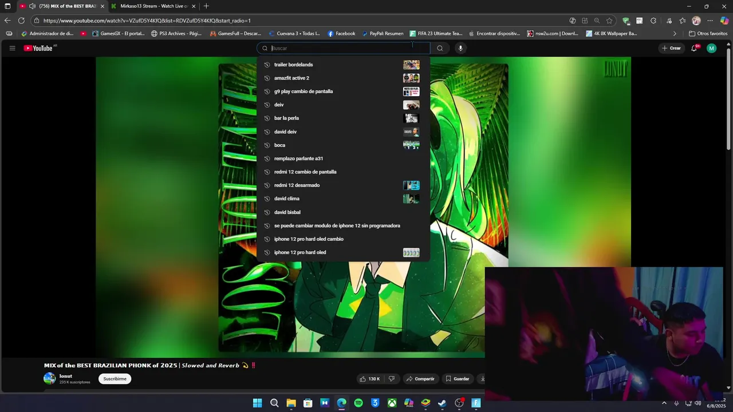Dislike the video with thumbs down

392,379
